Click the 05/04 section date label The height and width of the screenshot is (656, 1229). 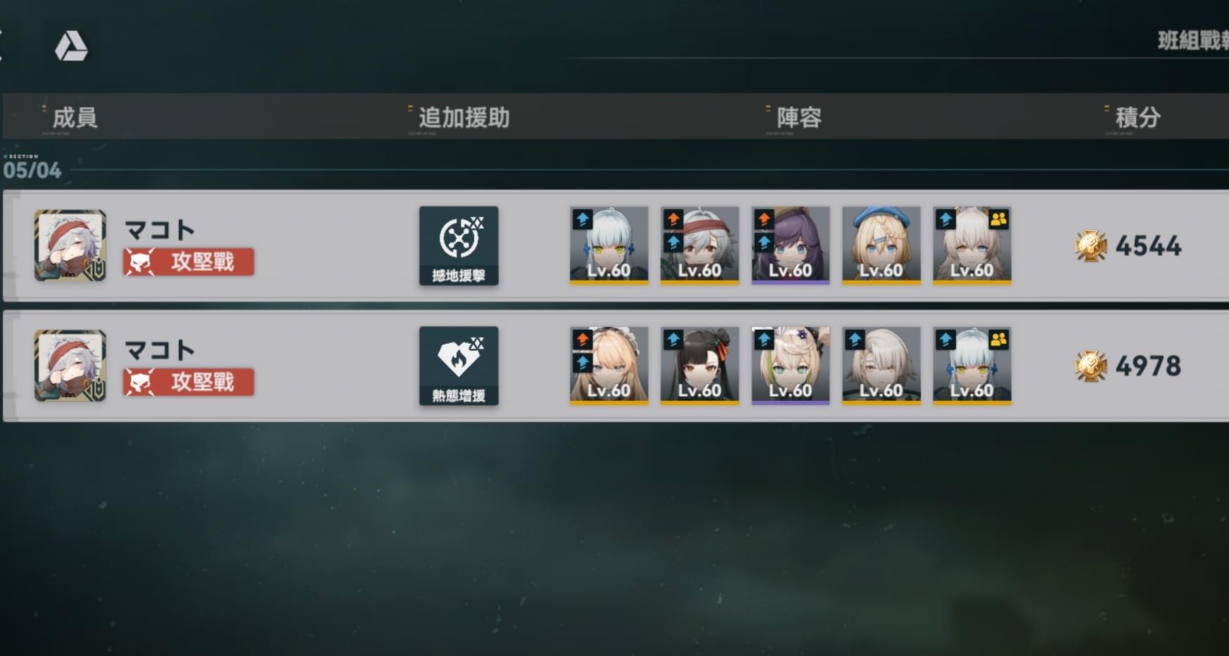[32, 170]
